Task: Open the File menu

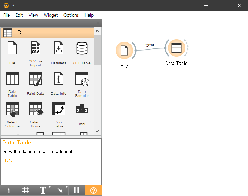Action: pyautogui.click(x=7, y=15)
